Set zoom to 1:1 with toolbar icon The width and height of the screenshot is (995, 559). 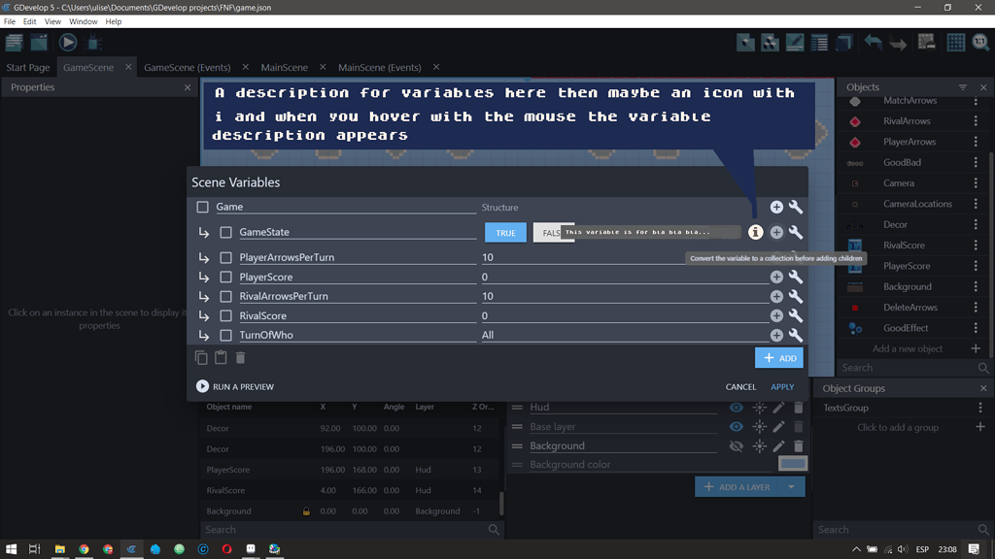(980, 42)
